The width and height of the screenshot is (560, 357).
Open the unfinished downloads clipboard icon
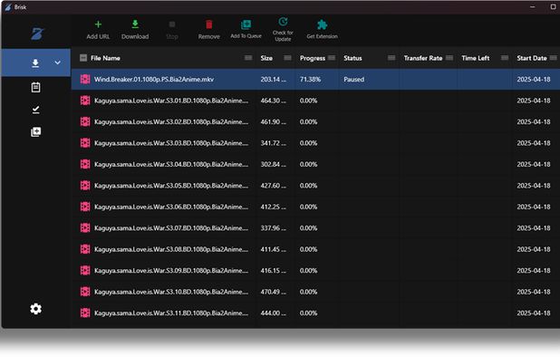[x=35, y=87]
